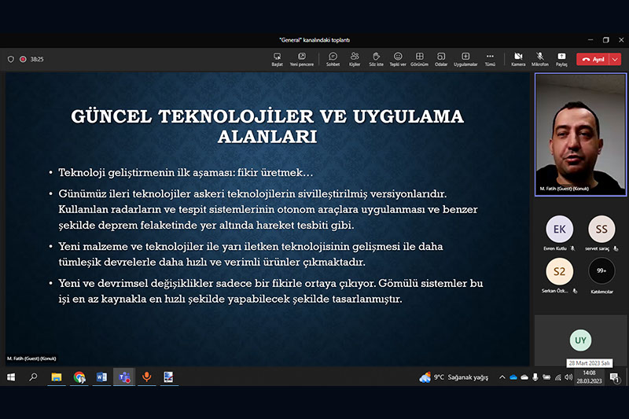
Task: Toggle the Kamera on
Action: 518,58
